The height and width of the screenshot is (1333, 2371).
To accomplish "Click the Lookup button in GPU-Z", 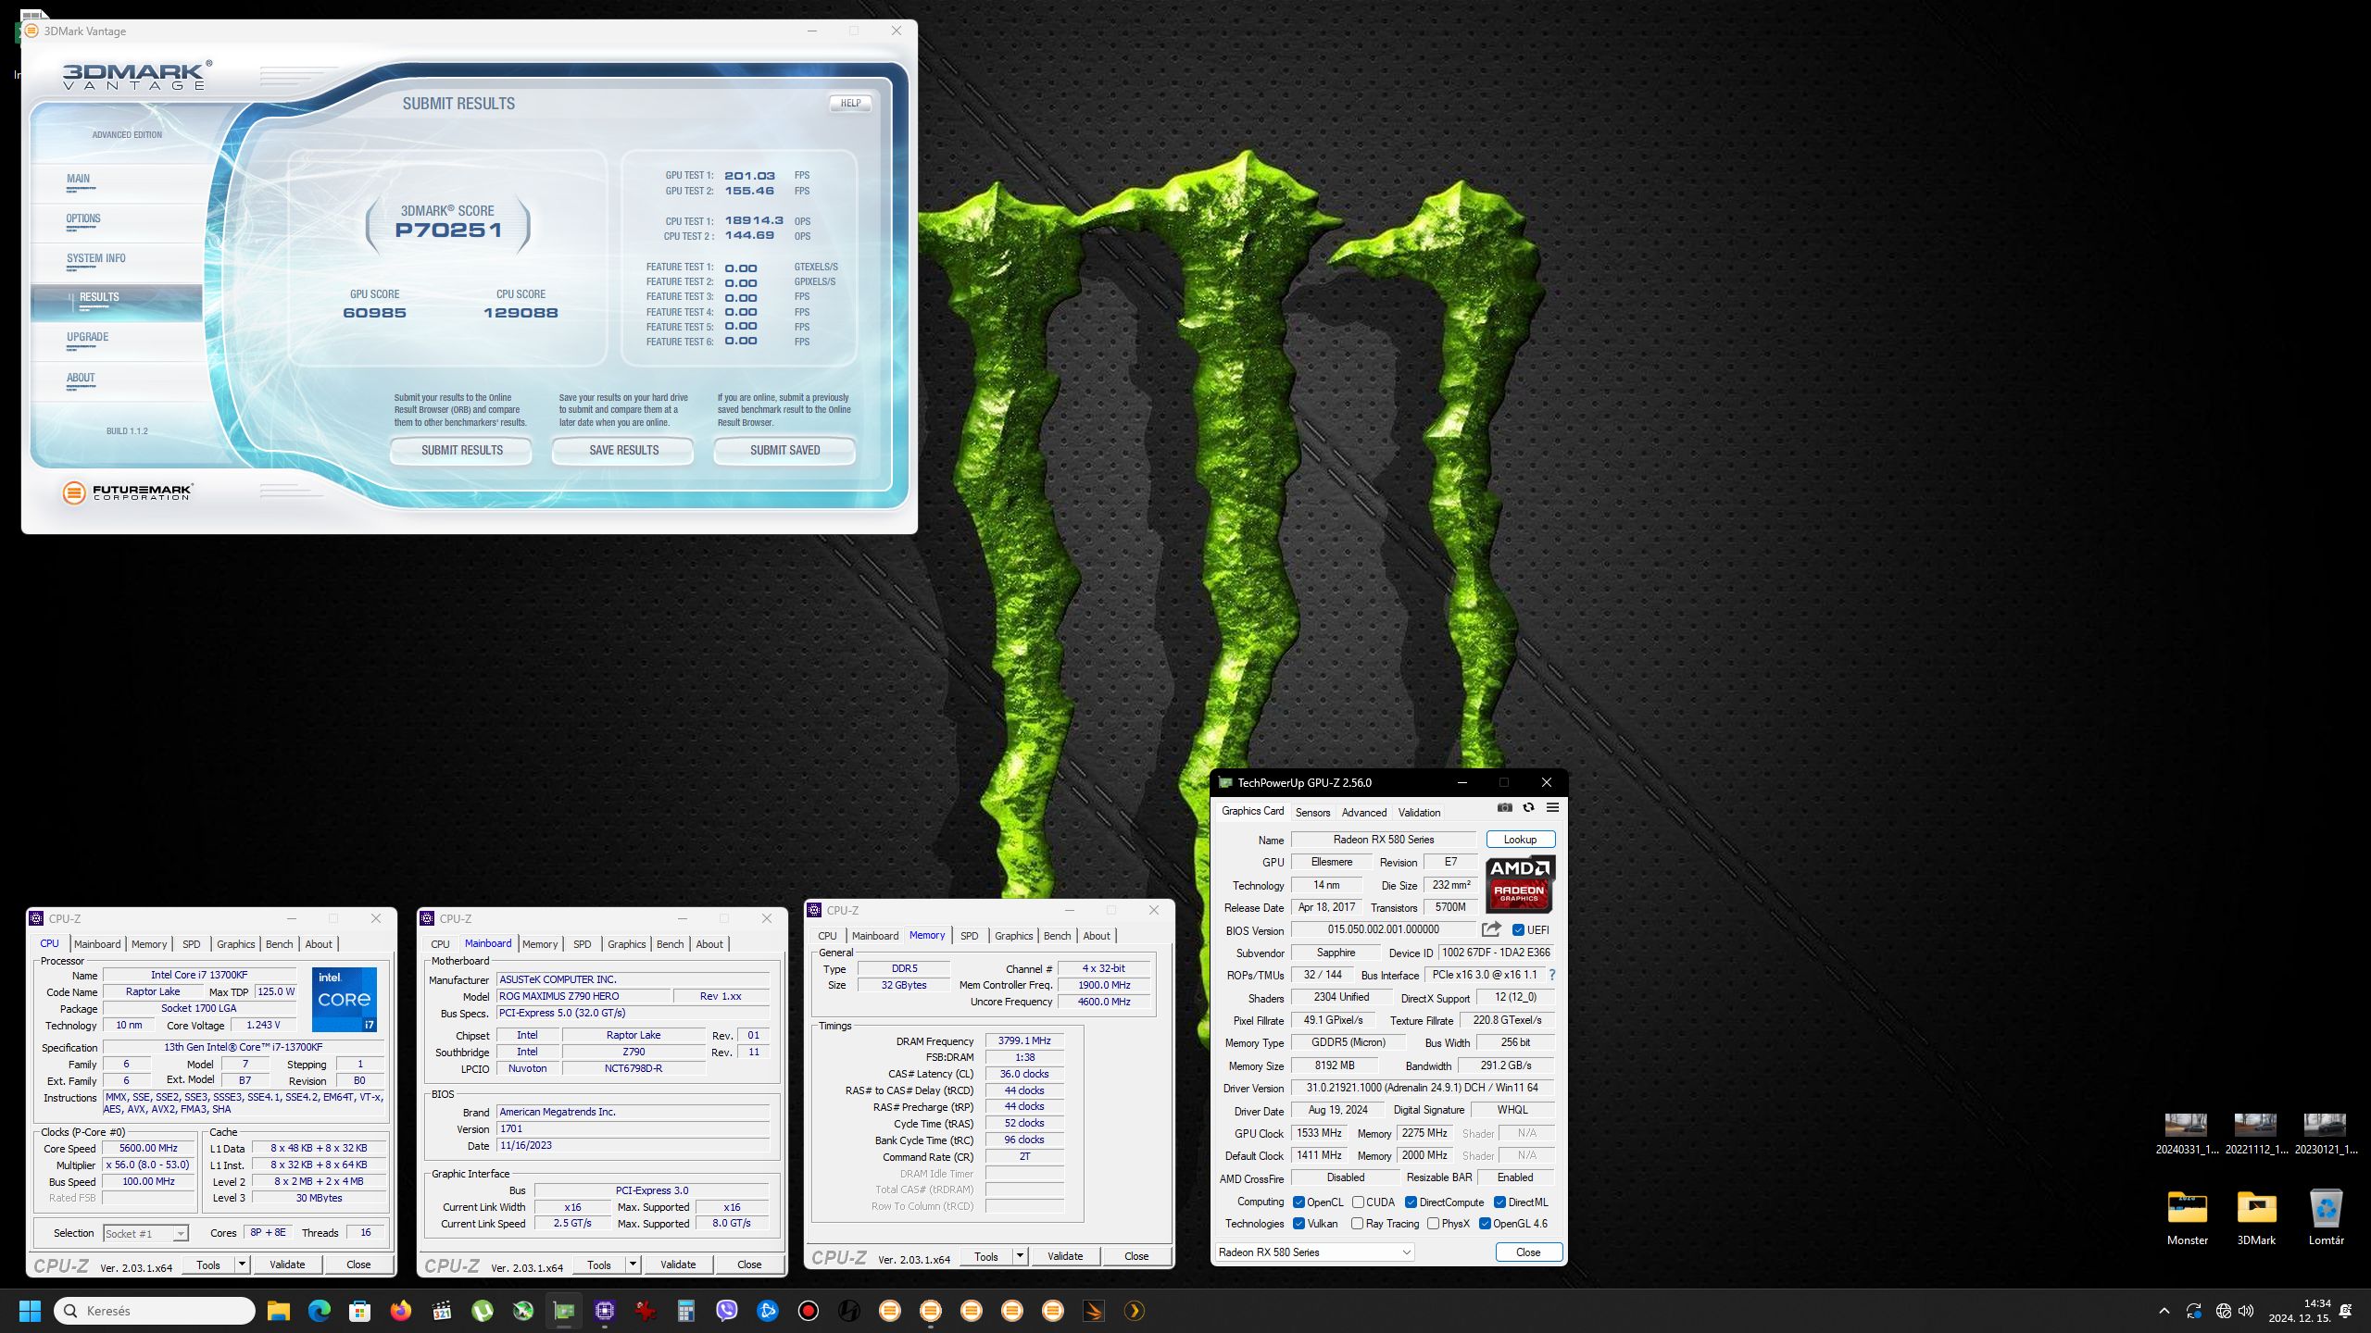I will coord(1520,840).
